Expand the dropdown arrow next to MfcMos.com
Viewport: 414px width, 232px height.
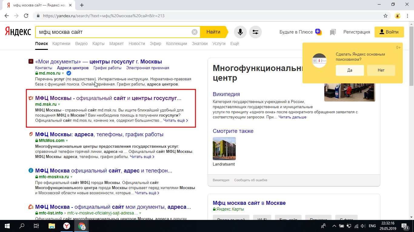pyautogui.click(x=67, y=141)
